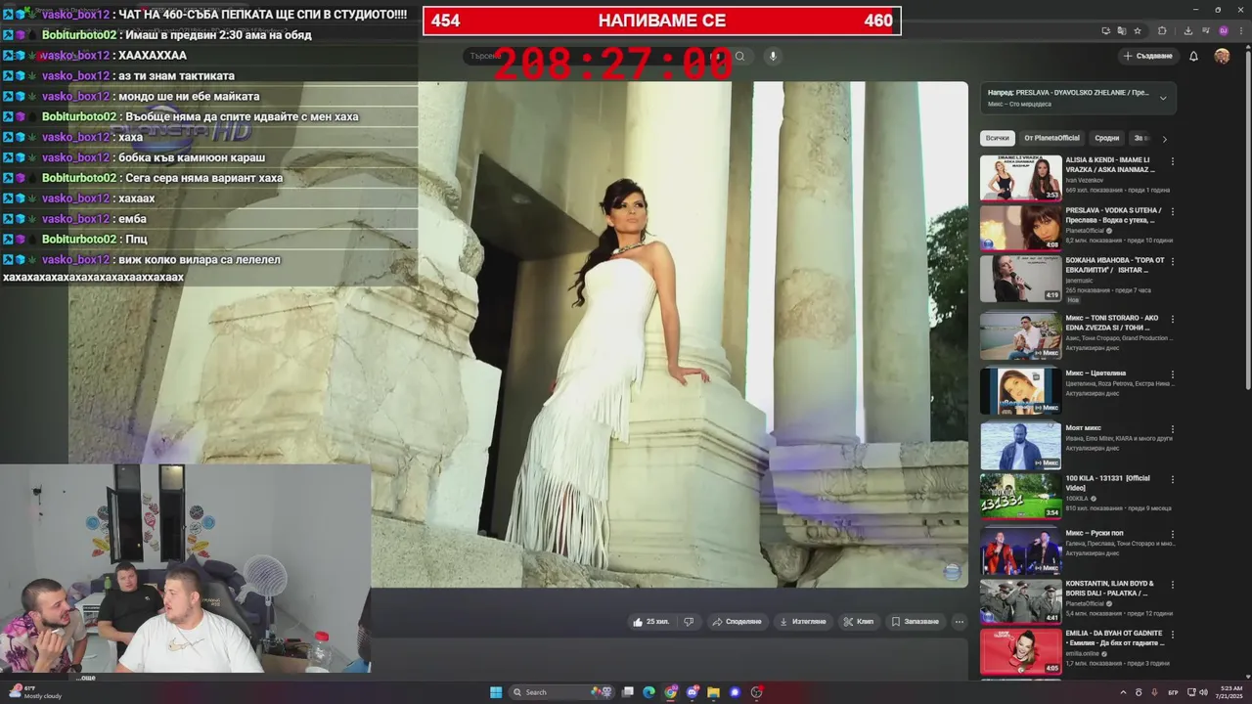Open the YouTube account avatar menu
Screen dimensions: 1252x704
(x=1222, y=56)
